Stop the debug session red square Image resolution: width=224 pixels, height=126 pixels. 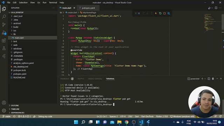point(164,13)
